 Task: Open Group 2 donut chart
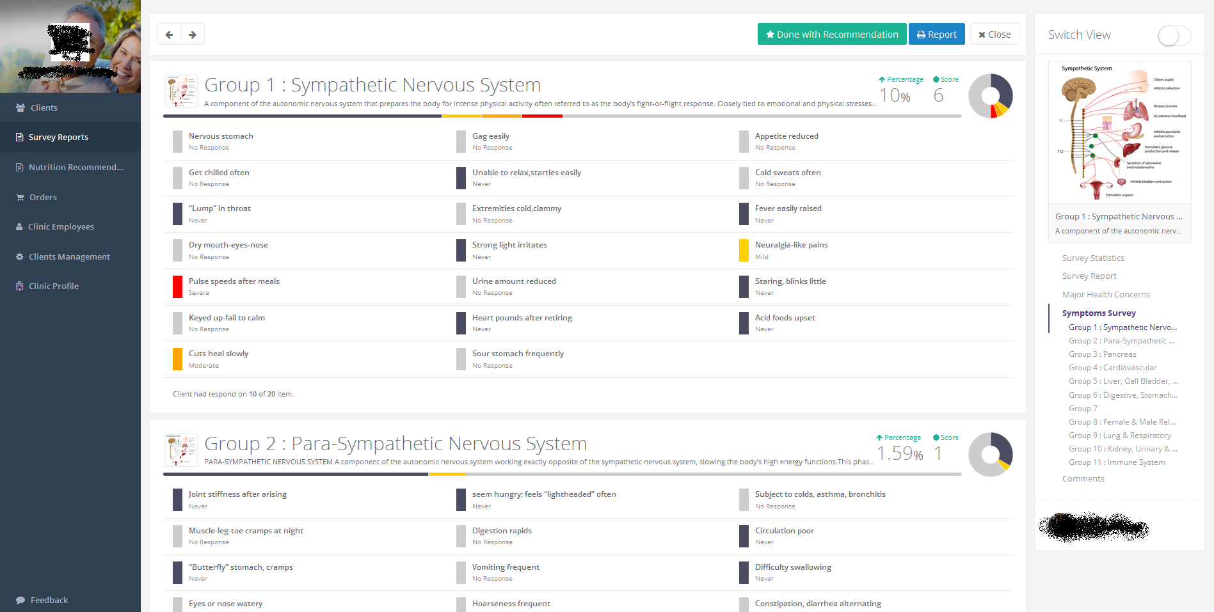(990, 455)
